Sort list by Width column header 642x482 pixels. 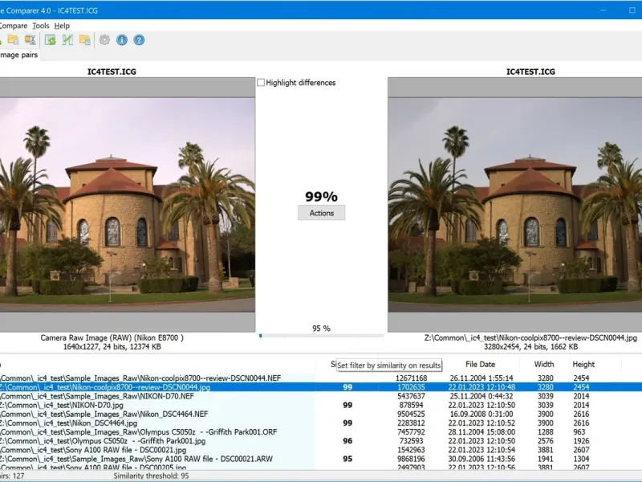pyautogui.click(x=543, y=364)
